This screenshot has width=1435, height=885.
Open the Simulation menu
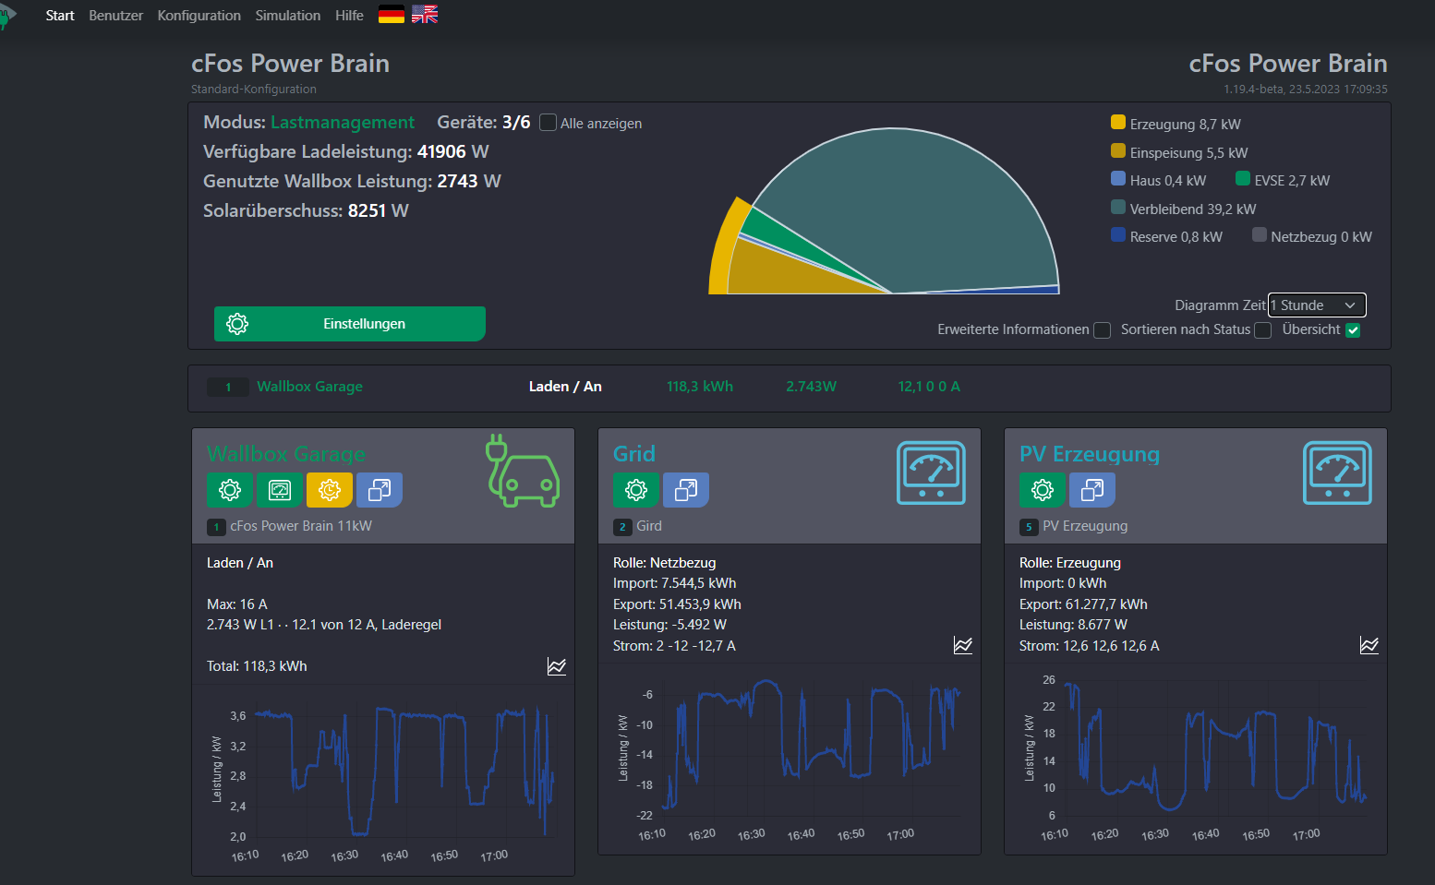[288, 16]
